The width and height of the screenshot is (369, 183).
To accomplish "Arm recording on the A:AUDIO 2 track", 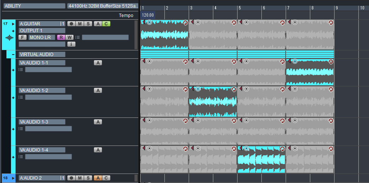I will [x=71, y=178].
